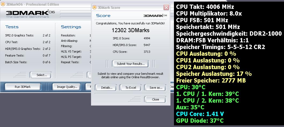
Task: Click the Freier Speicher 2777 MB line
Action: (x=211, y=80)
